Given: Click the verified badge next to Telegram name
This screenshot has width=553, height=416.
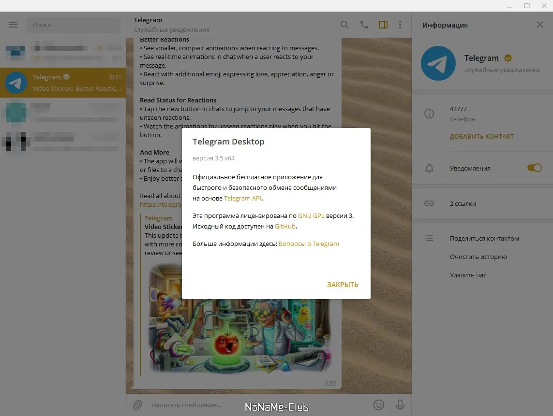Looking at the screenshot, I should (508, 58).
